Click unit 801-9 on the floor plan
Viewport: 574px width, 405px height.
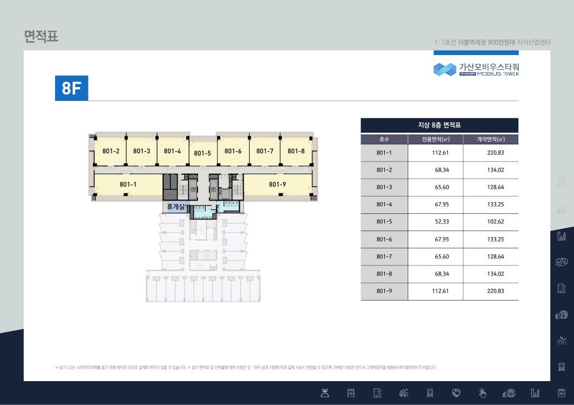coord(277,184)
